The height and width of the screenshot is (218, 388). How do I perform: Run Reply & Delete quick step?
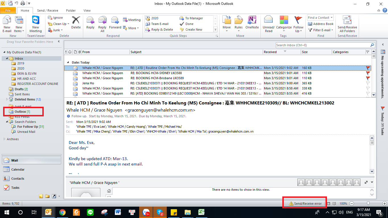click(159, 30)
